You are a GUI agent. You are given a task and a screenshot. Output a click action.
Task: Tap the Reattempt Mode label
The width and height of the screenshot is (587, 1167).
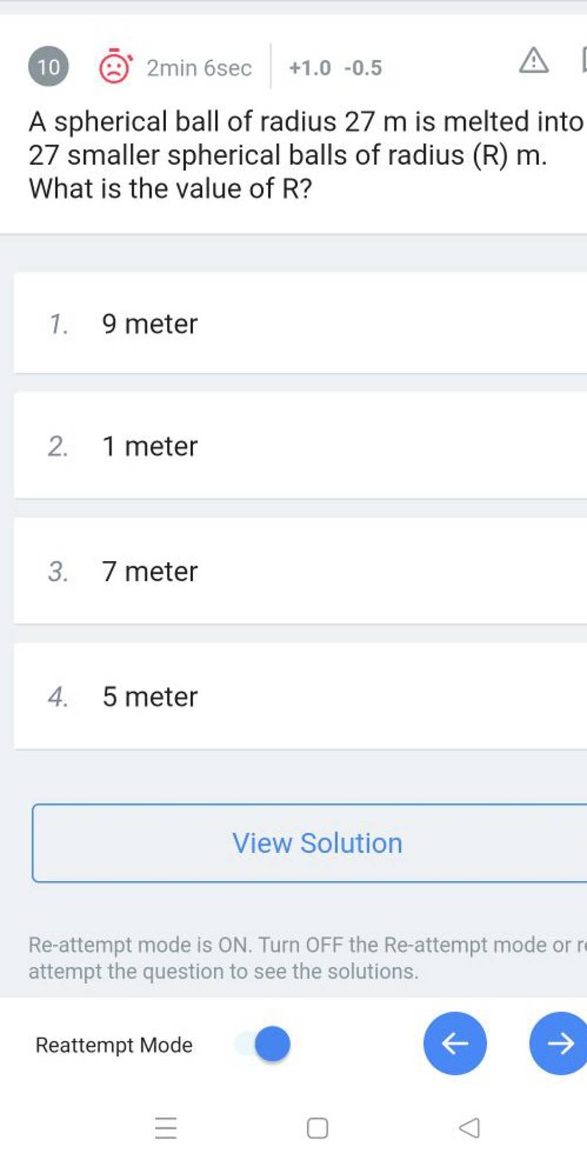click(x=114, y=1045)
